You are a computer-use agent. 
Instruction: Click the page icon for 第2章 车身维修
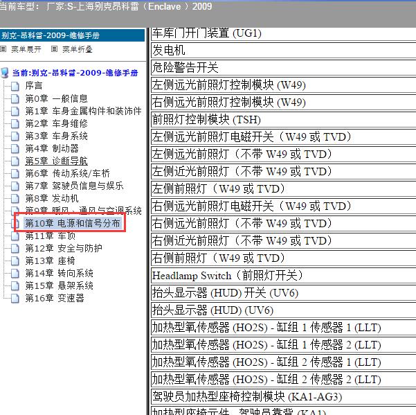tap(15, 123)
